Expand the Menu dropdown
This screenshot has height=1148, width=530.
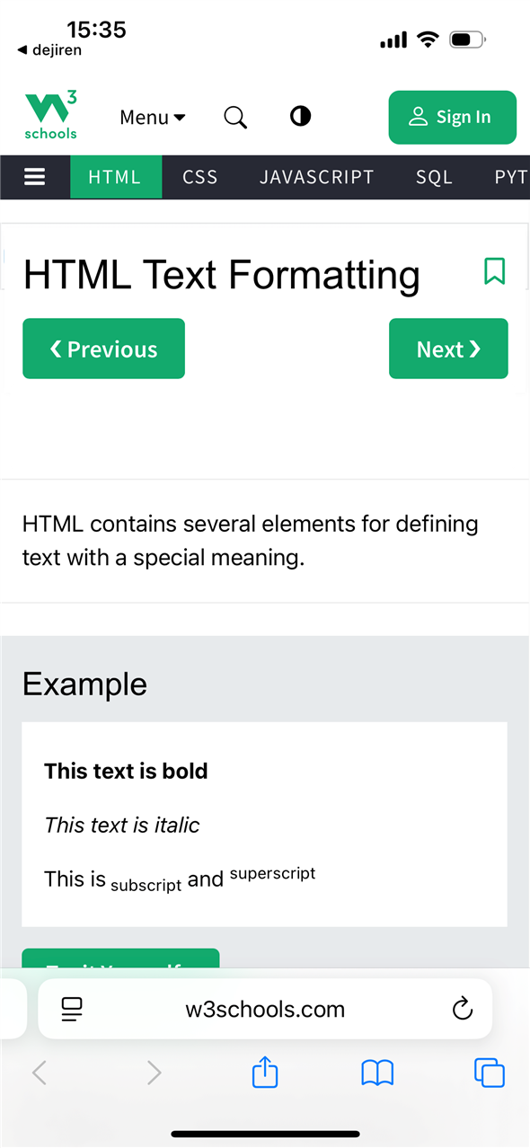(153, 118)
